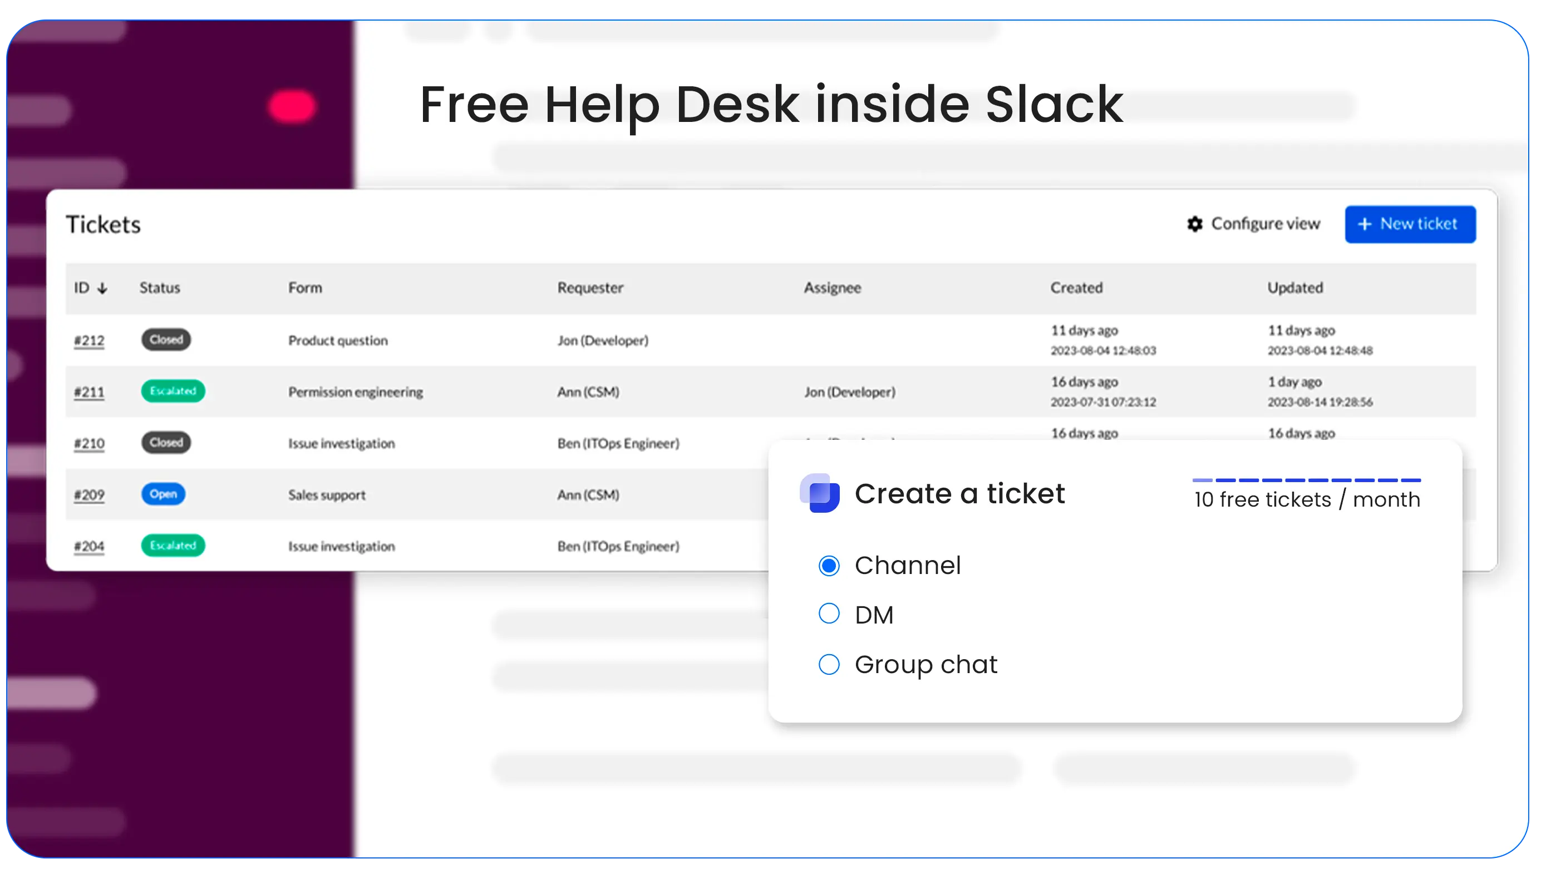Click the Escalated badge on ticket #211
The image size is (1546, 888).
[173, 391]
